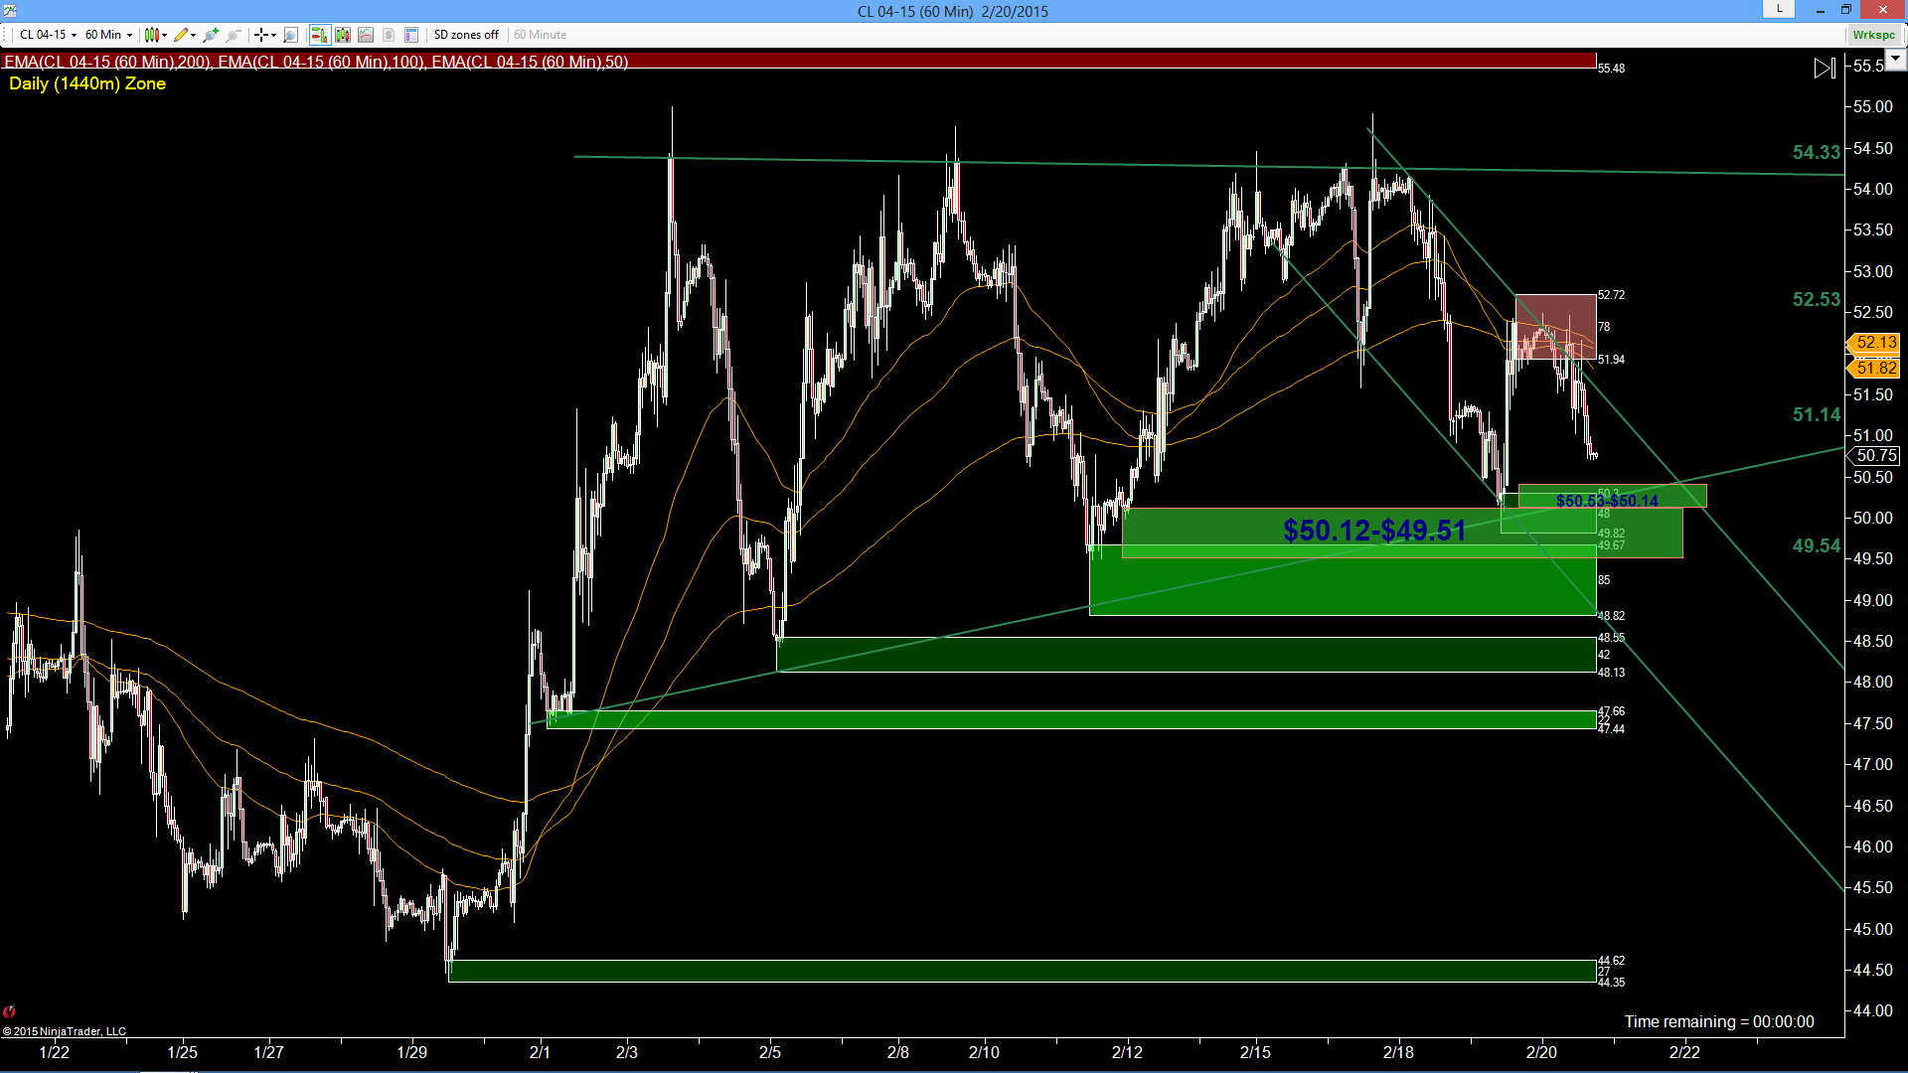Click the 48.13 zone price label
This screenshot has height=1073, width=1908.
1611,673
